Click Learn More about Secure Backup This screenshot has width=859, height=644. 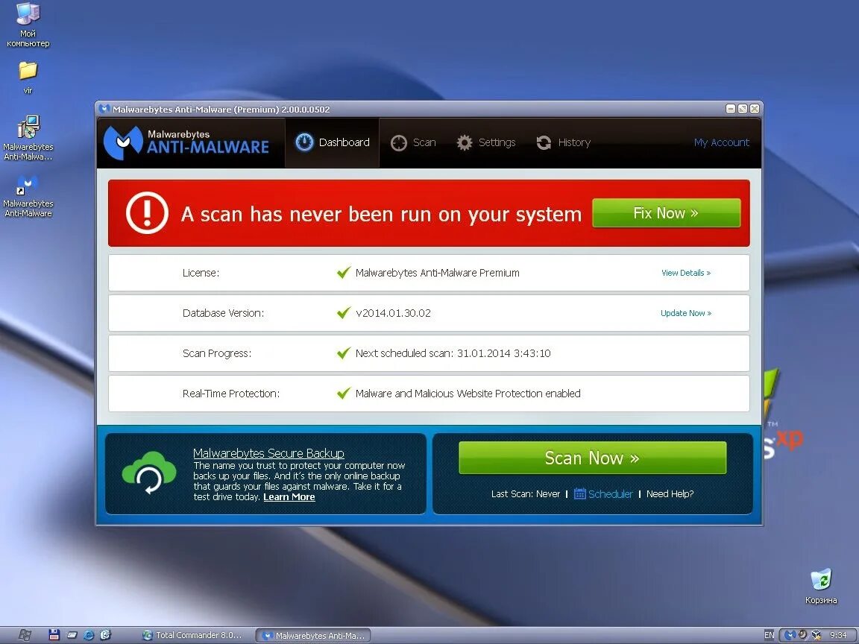tap(289, 497)
